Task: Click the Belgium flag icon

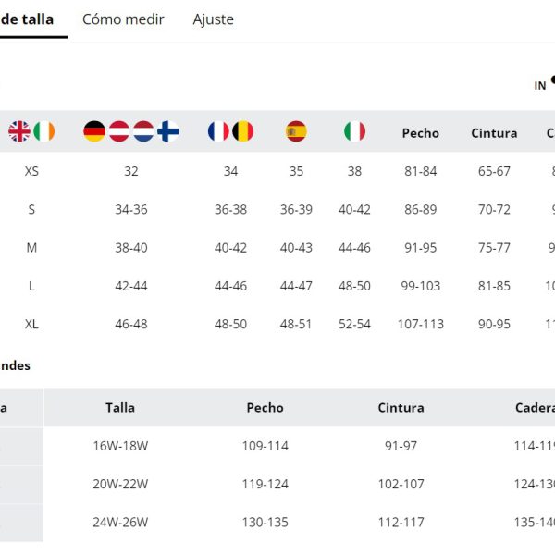Action: pos(242,131)
